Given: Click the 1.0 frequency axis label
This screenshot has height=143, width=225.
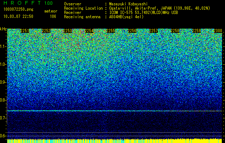Looking at the screenshot, I should pos(3,64).
